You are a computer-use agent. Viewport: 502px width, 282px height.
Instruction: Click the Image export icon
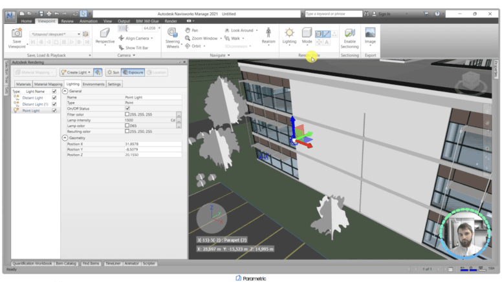[x=370, y=32]
